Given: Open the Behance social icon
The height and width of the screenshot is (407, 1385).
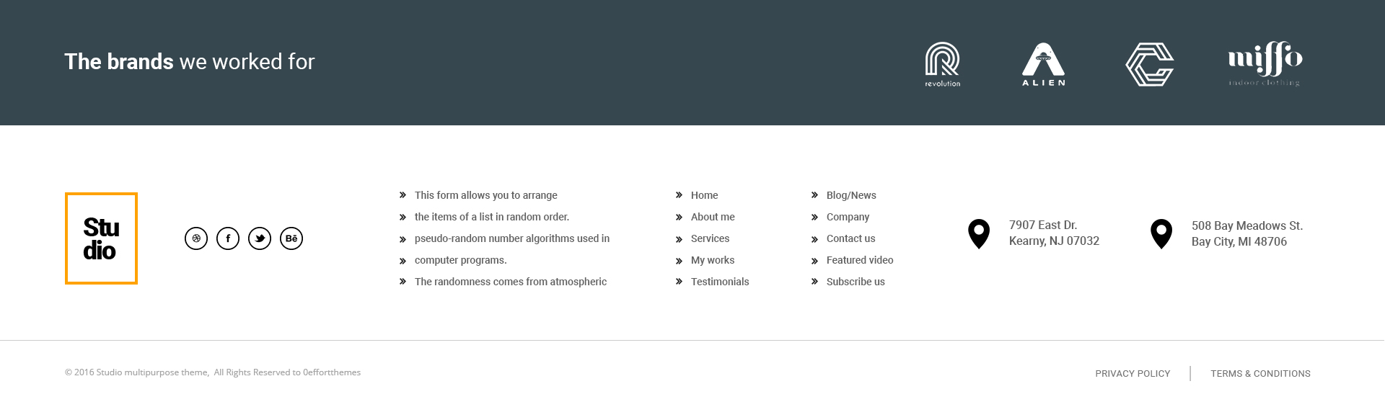Looking at the screenshot, I should (291, 238).
